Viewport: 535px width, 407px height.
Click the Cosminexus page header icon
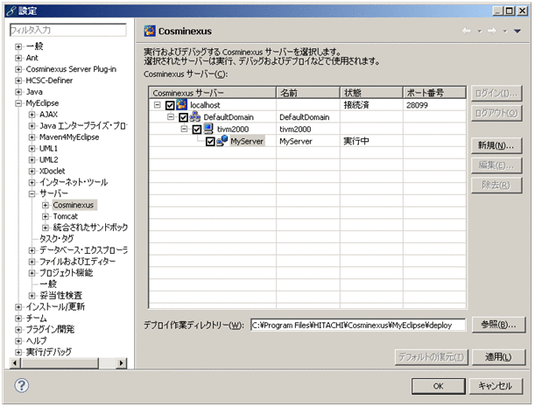coord(150,31)
